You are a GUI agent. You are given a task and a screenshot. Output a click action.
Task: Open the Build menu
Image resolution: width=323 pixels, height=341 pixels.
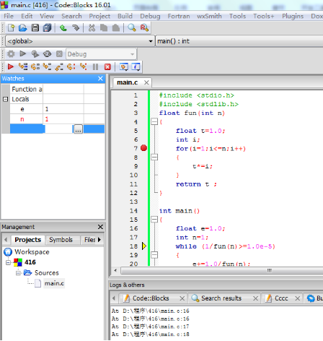click(125, 16)
